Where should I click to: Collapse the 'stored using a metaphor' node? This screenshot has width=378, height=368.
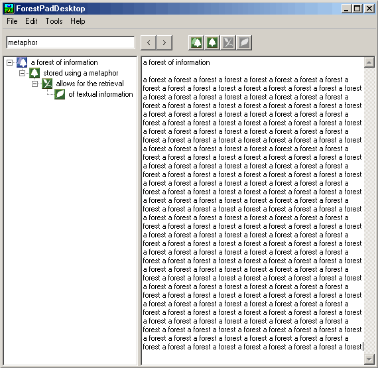coord(22,73)
